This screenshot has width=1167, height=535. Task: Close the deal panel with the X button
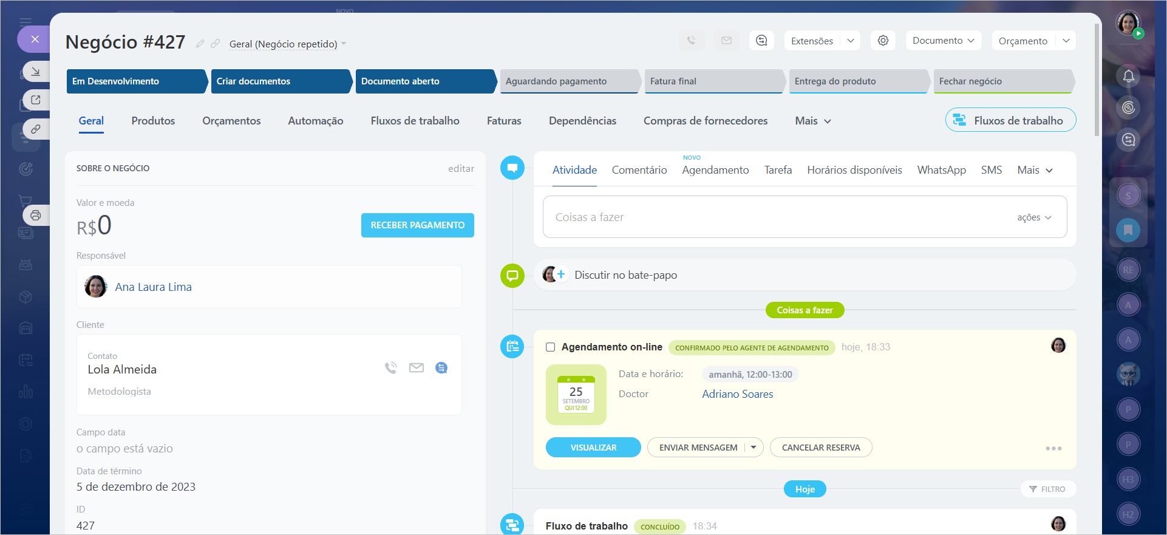pyautogui.click(x=35, y=39)
